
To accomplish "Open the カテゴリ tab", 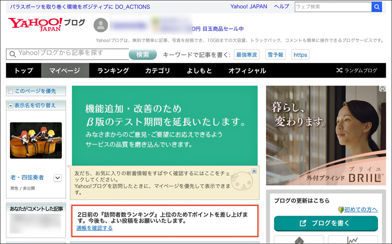I will [157, 71].
